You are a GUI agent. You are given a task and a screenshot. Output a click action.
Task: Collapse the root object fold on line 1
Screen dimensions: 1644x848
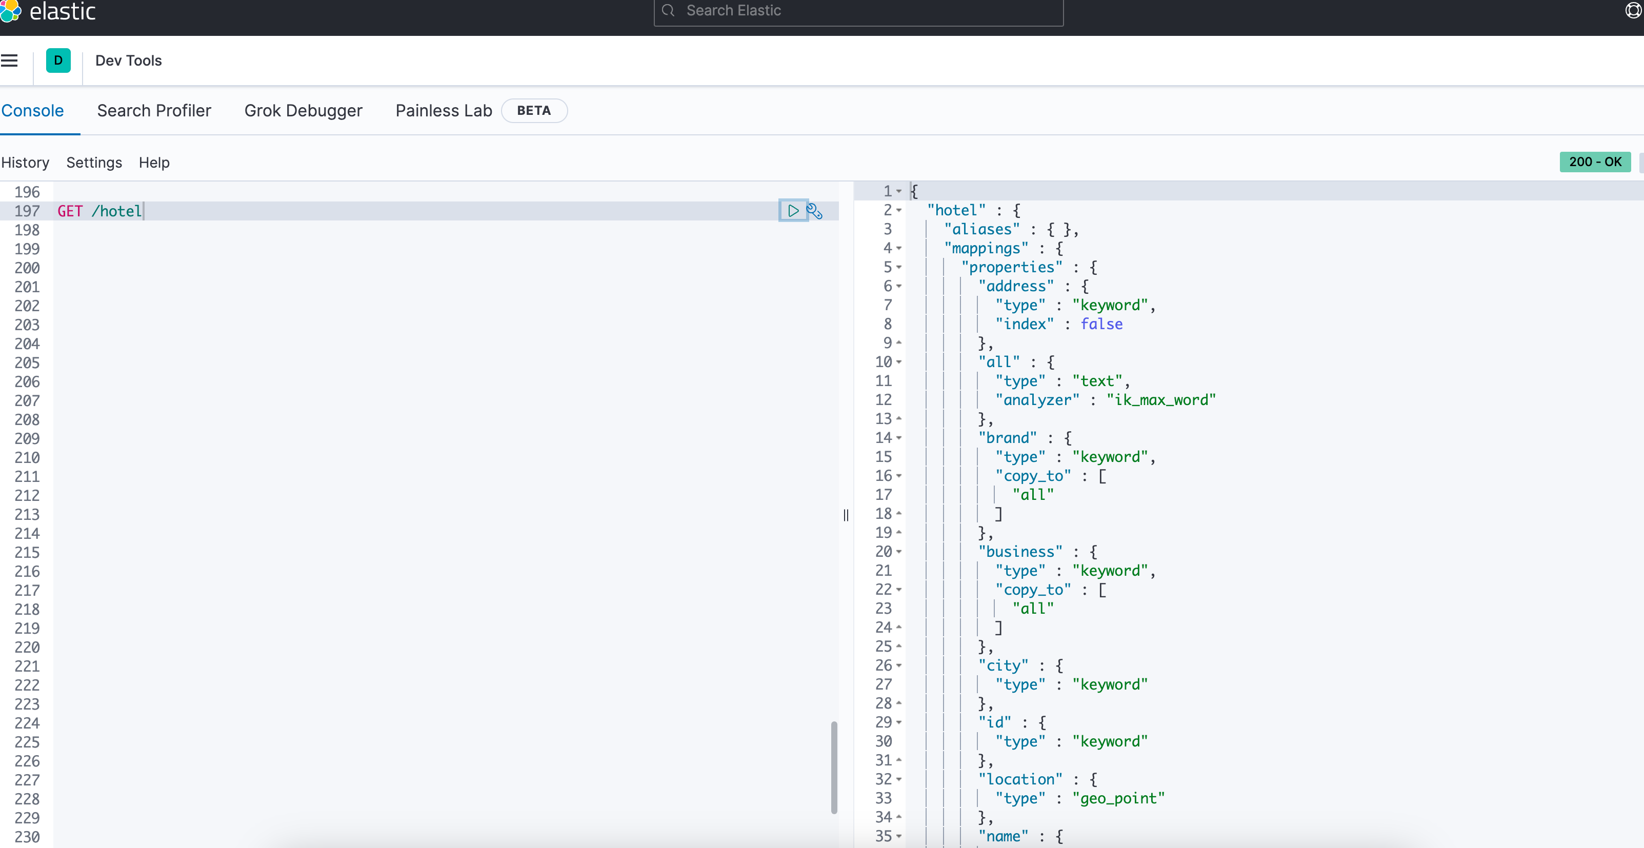(x=898, y=191)
